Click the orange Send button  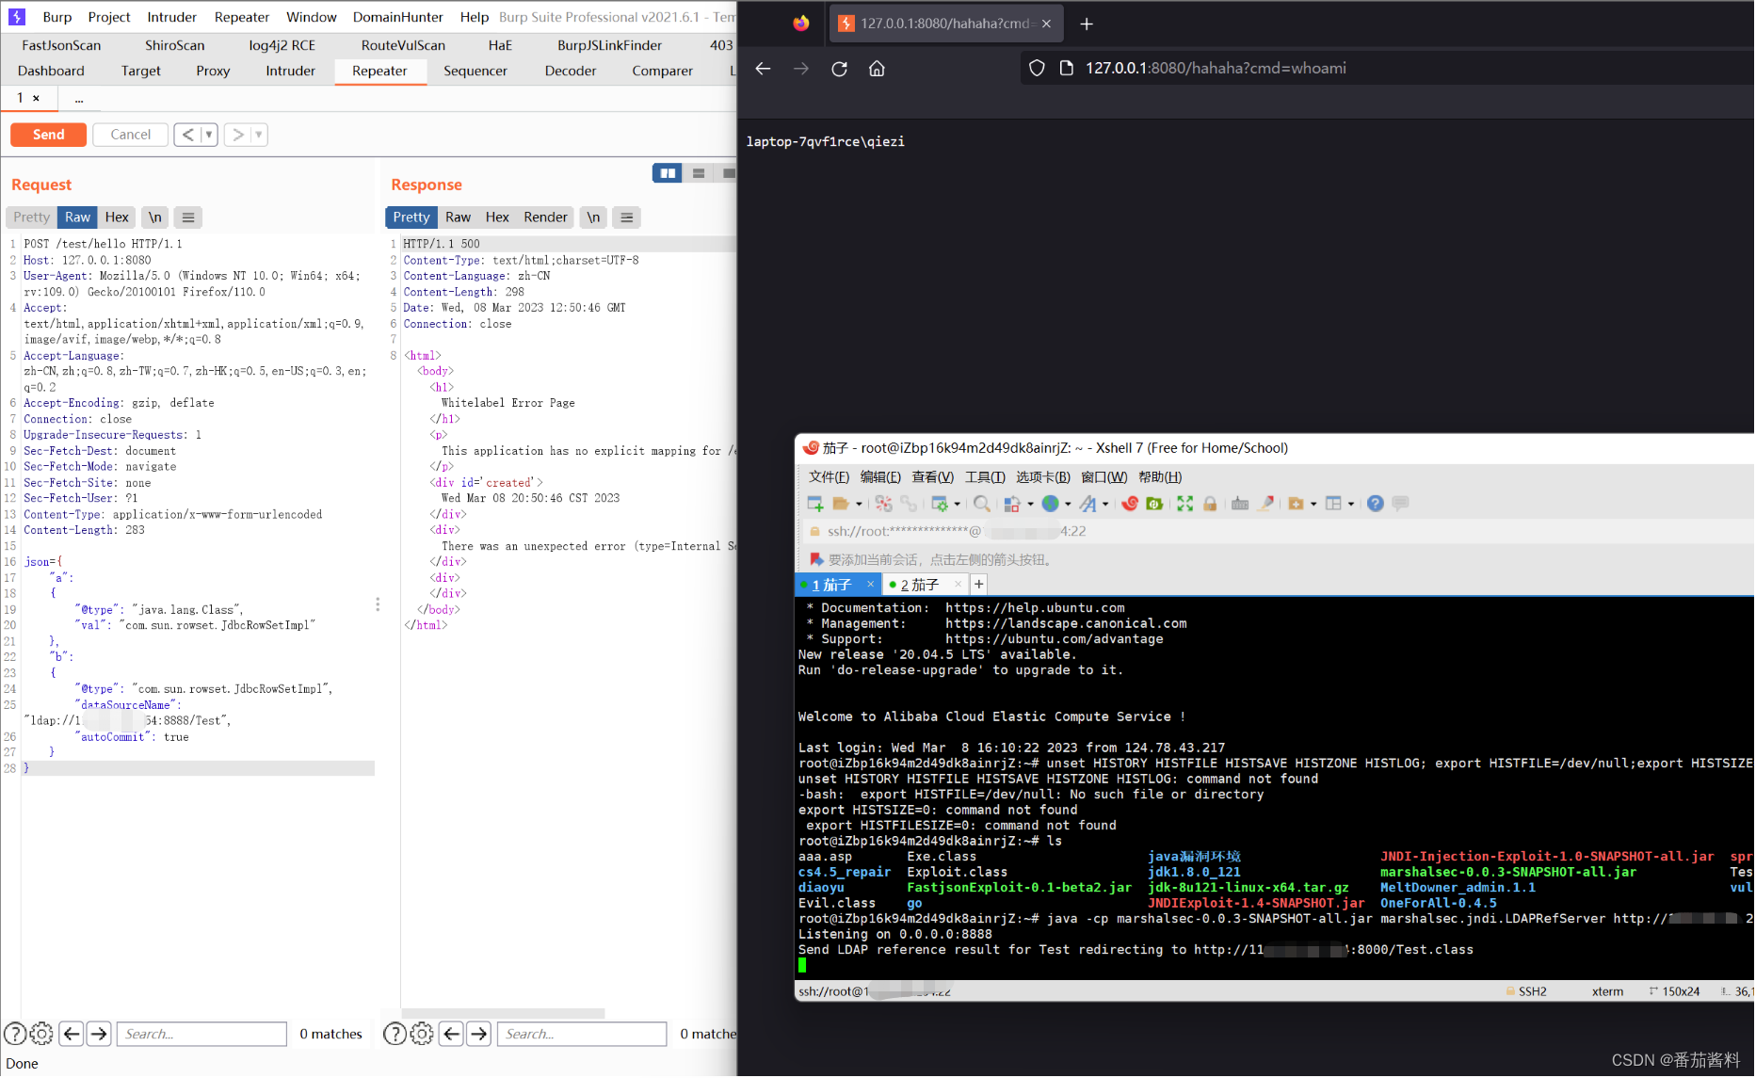[x=49, y=135]
